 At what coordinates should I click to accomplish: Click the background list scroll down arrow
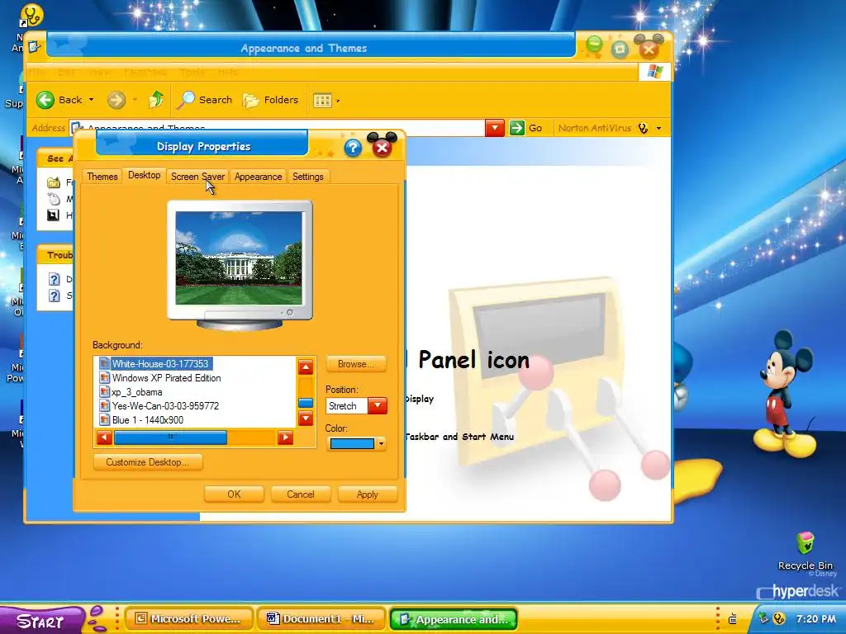pyautogui.click(x=306, y=419)
